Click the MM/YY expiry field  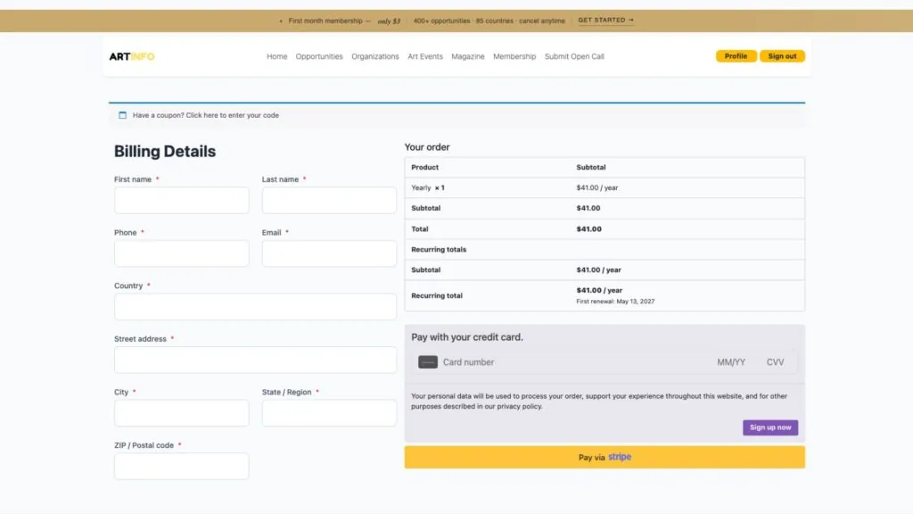coord(731,362)
